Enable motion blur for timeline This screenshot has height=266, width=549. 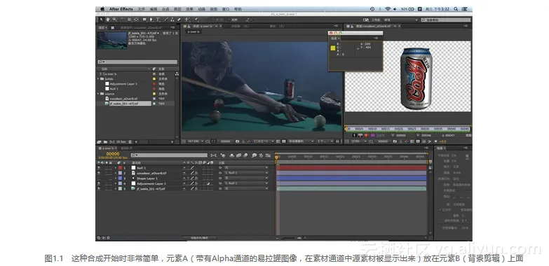(x=245, y=155)
